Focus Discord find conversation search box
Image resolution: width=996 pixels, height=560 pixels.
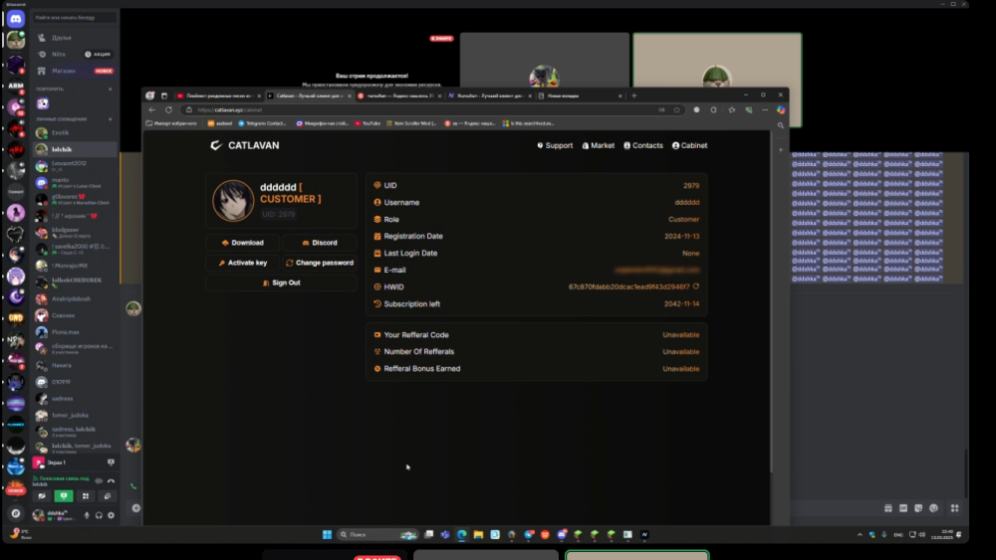(75, 17)
